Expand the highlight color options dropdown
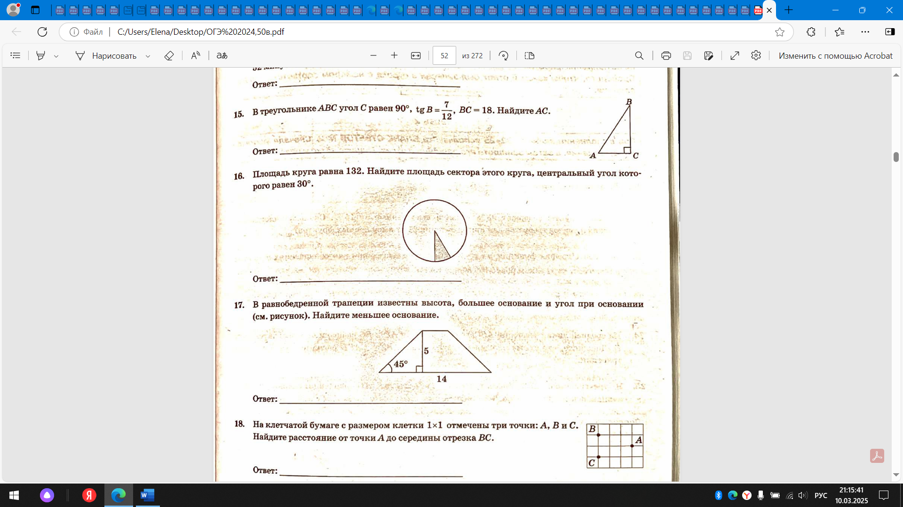 pos(56,56)
